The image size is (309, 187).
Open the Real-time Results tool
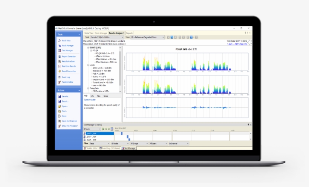point(69,66)
